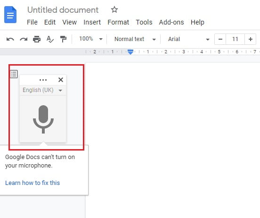The height and width of the screenshot is (218, 260).
Task: Open the 100% zoom dropdown
Action: click(x=91, y=39)
